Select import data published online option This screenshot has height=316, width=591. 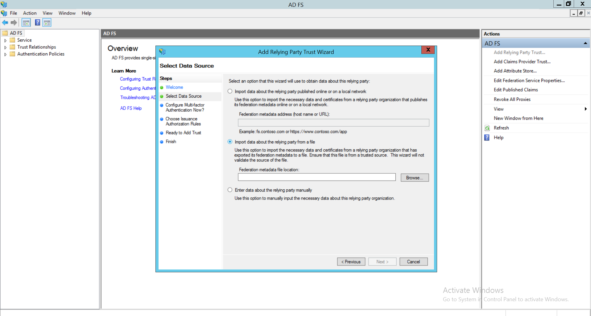point(230,91)
